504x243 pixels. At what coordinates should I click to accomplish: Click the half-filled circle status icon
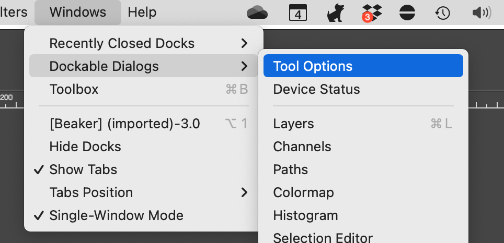(407, 13)
